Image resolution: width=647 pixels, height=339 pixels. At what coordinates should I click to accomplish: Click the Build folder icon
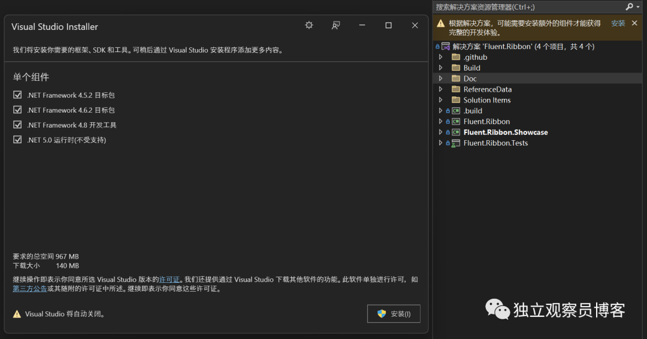(456, 68)
